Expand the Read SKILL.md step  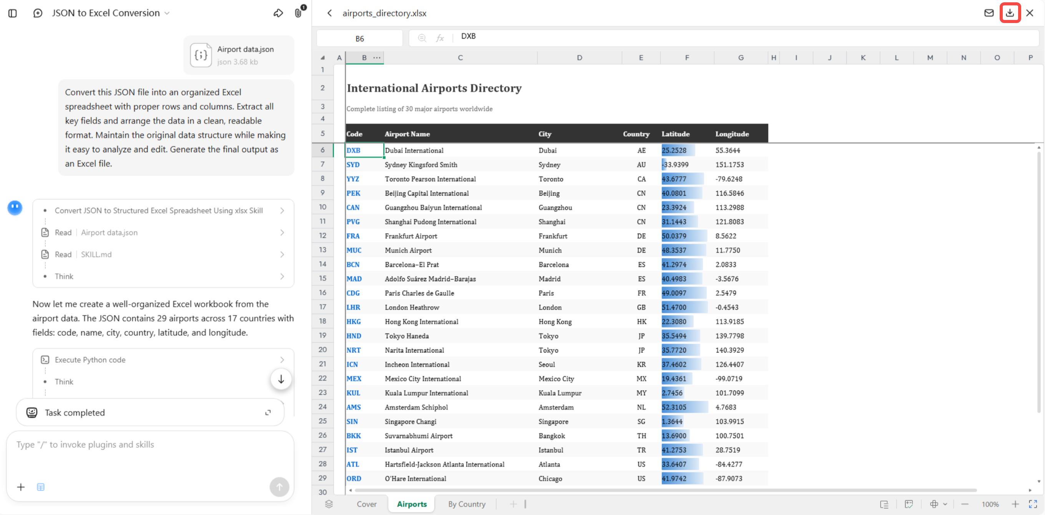tap(164, 254)
